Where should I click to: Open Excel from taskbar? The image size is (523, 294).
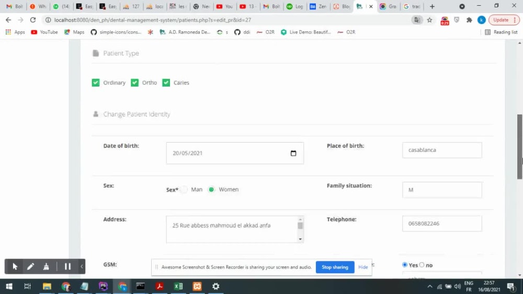(178, 286)
